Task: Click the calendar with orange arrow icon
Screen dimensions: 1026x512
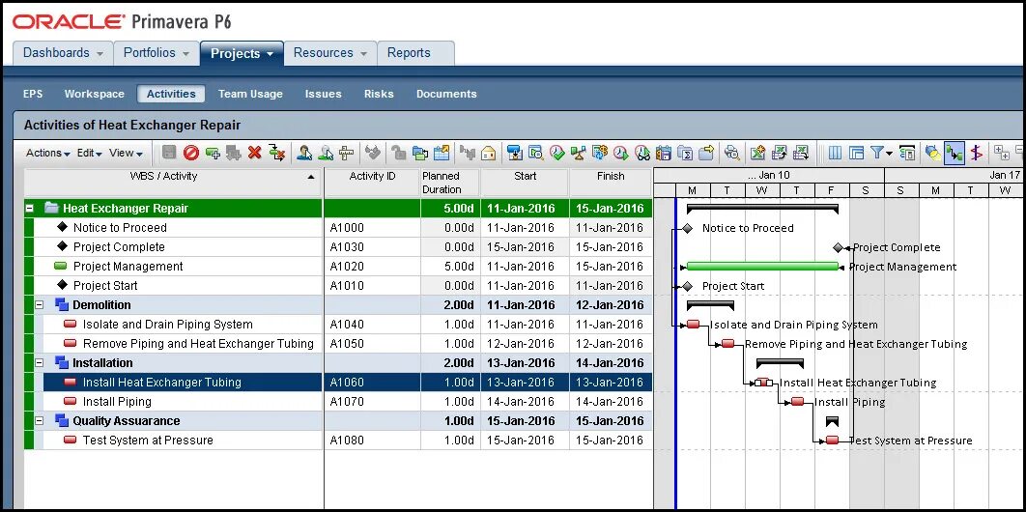Action: click(x=442, y=153)
